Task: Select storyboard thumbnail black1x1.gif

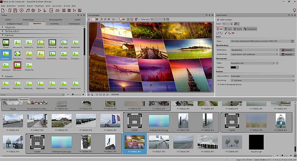Action: (256, 144)
